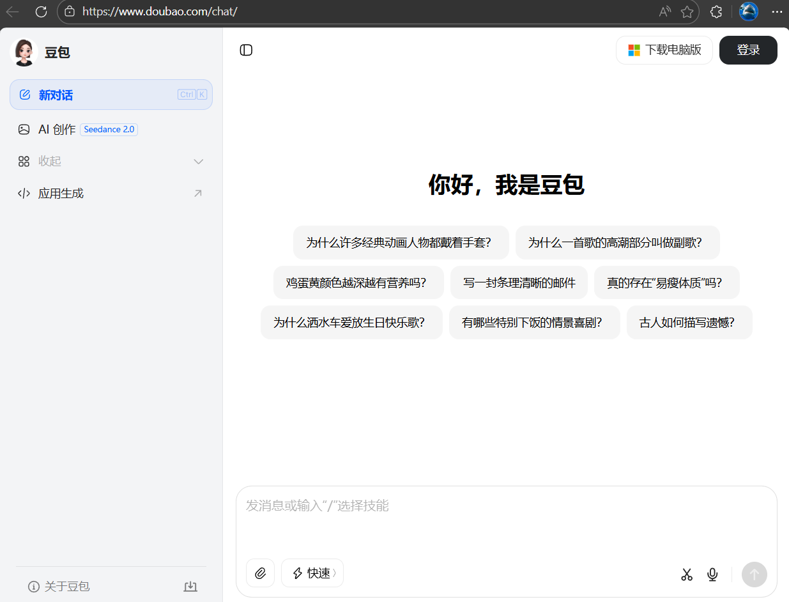The width and height of the screenshot is (789, 602).
Task: Reload the page with refresh icon
Action: (41, 12)
